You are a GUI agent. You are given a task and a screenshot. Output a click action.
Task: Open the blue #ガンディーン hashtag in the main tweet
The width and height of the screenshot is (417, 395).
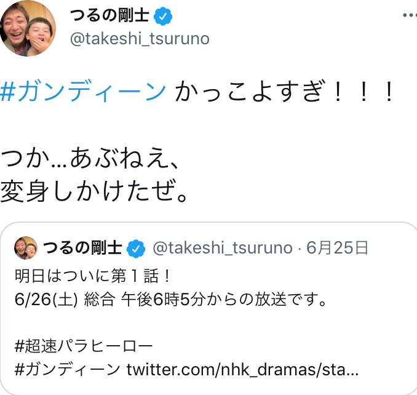pos(84,93)
